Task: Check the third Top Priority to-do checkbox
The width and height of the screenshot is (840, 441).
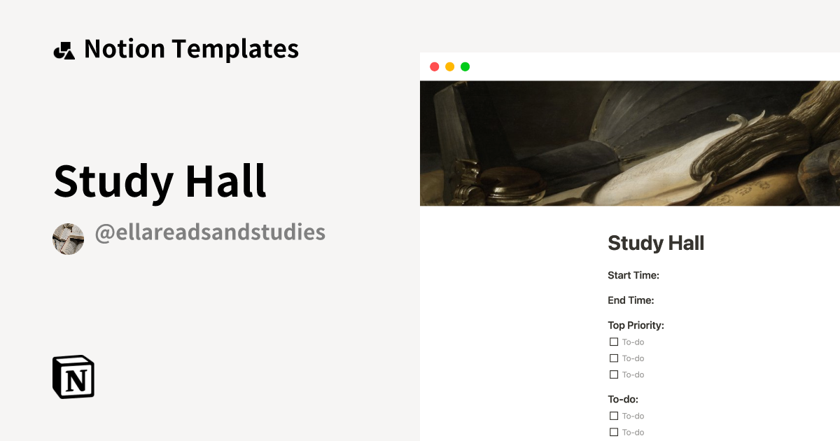Action: (613, 374)
